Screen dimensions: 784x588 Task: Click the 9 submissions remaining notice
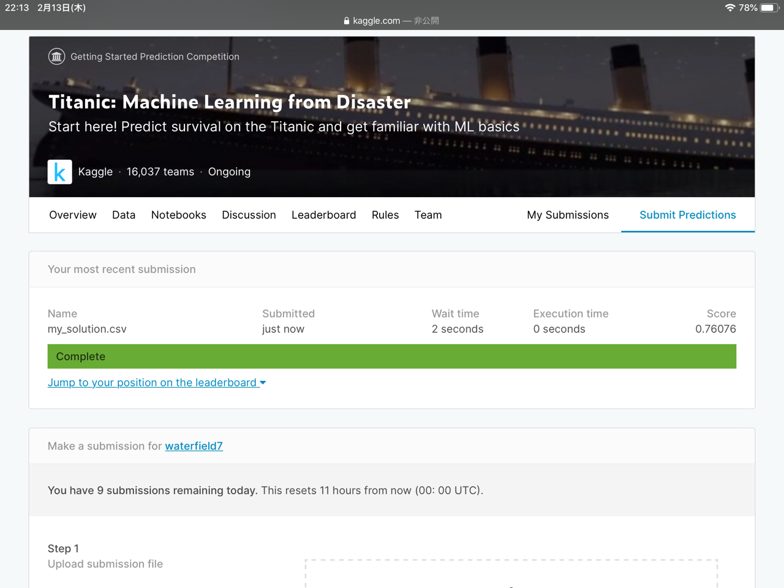click(153, 491)
